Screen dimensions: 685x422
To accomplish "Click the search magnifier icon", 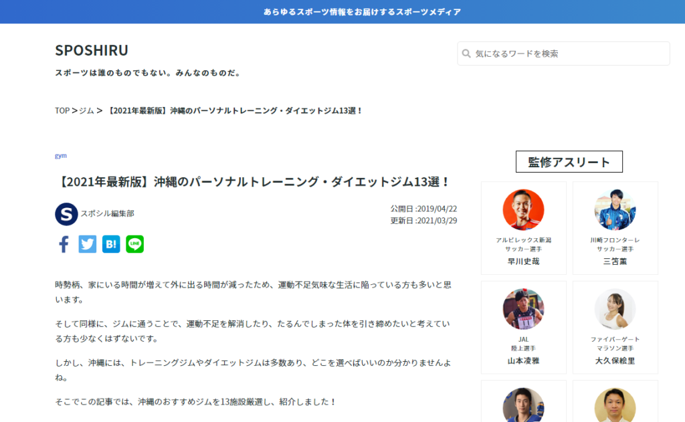I will pyautogui.click(x=466, y=54).
